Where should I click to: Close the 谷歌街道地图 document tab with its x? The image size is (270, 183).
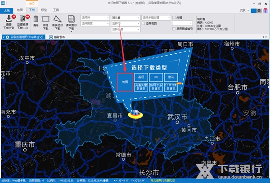pyautogui.click(x=4, y=37)
